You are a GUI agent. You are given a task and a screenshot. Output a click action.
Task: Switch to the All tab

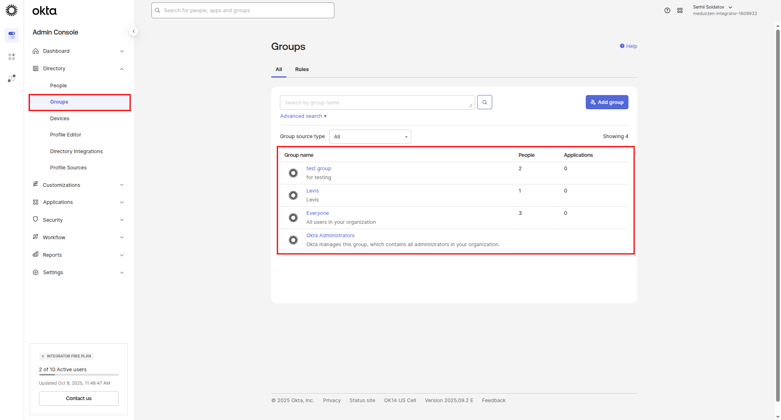(279, 69)
